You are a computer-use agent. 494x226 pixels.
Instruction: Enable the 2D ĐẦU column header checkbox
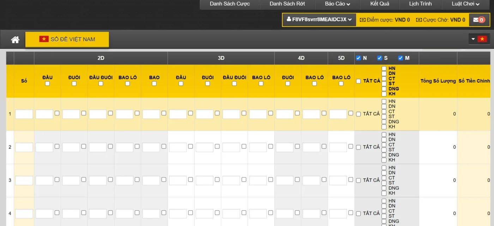[x=47, y=84]
